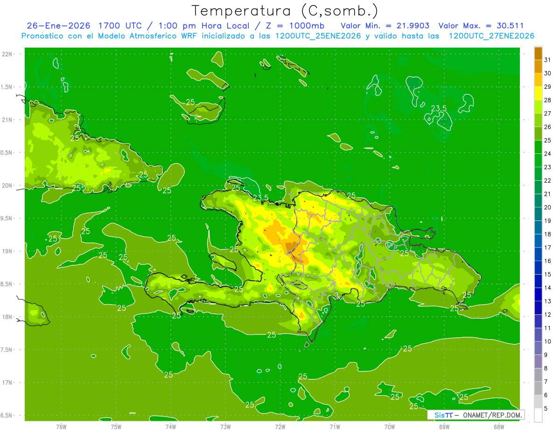
Task: Pick the purple swatch between colorbar 8 and 9
Action: point(538,362)
